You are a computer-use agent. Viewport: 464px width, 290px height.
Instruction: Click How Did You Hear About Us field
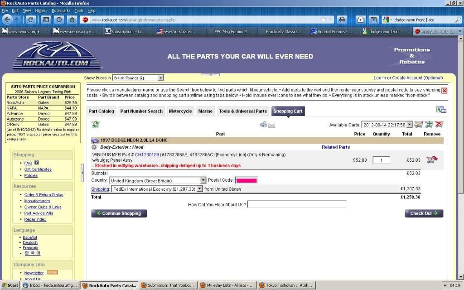[296, 204]
